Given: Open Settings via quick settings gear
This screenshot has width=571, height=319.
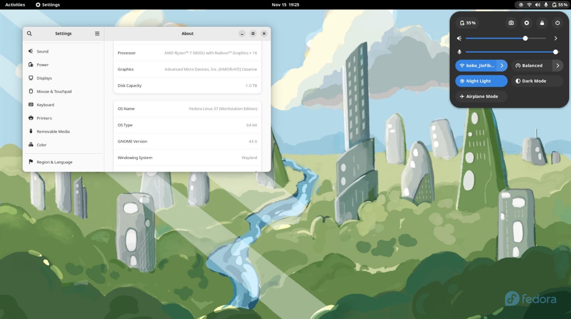Looking at the screenshot, I should [526, 23].
